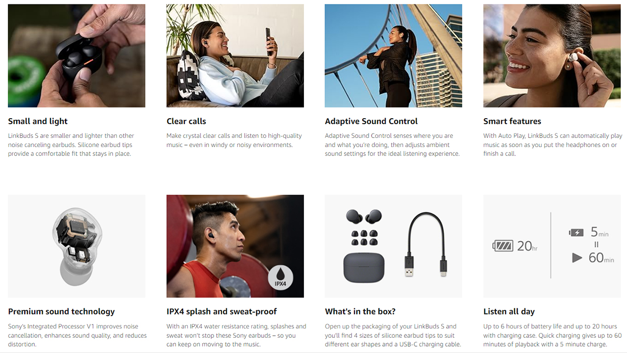
Task: Open the gym workout IPX4 photo
Action: pyautogui.click(x=235, y=246)
